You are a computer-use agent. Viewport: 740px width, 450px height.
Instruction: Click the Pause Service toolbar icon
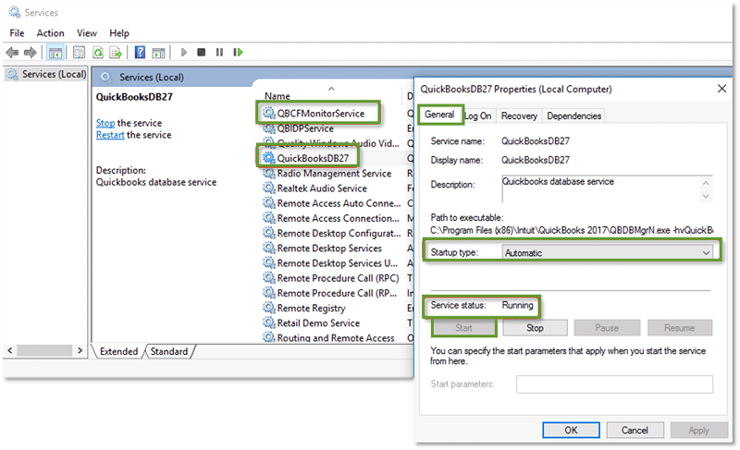click(219, 53)
